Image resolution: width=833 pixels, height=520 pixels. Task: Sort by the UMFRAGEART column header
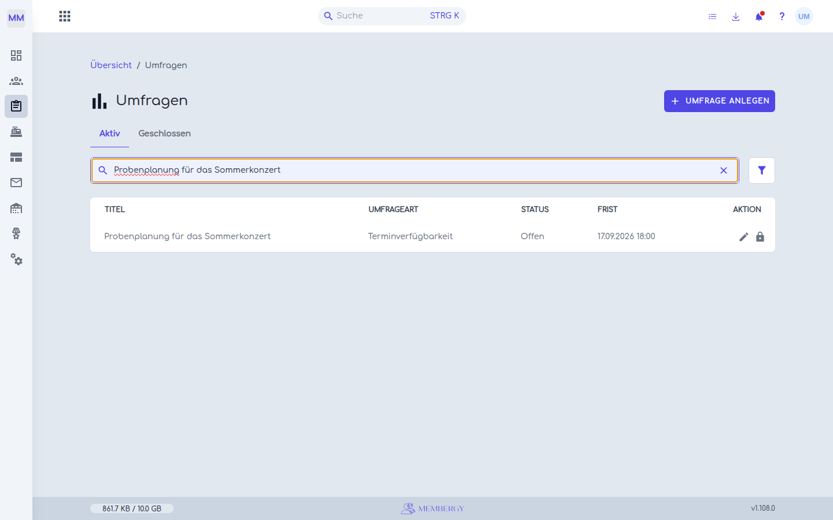[393, 209]
